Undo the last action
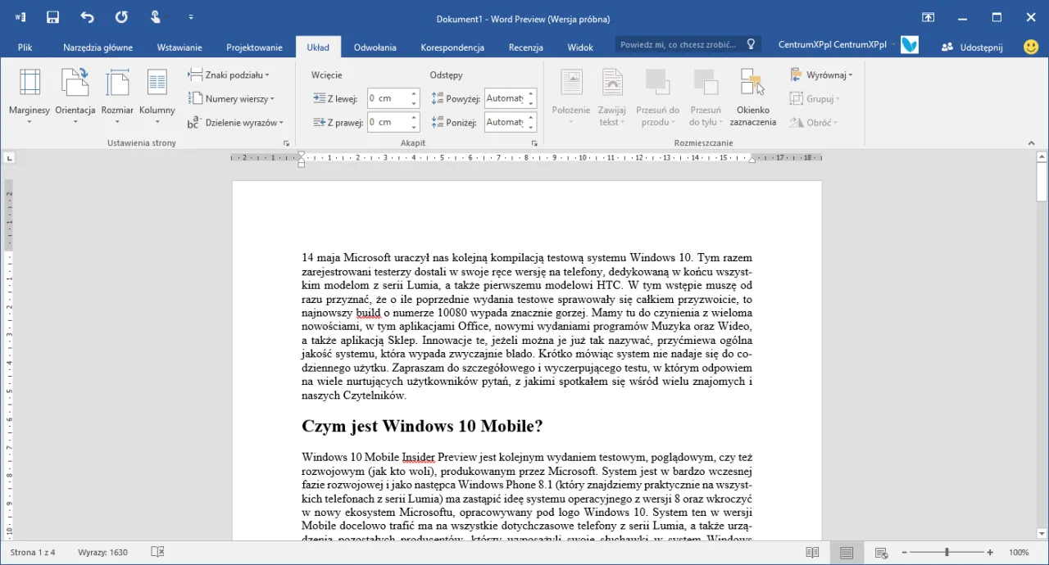This screenshot has height=565, width=1049. 87,17
